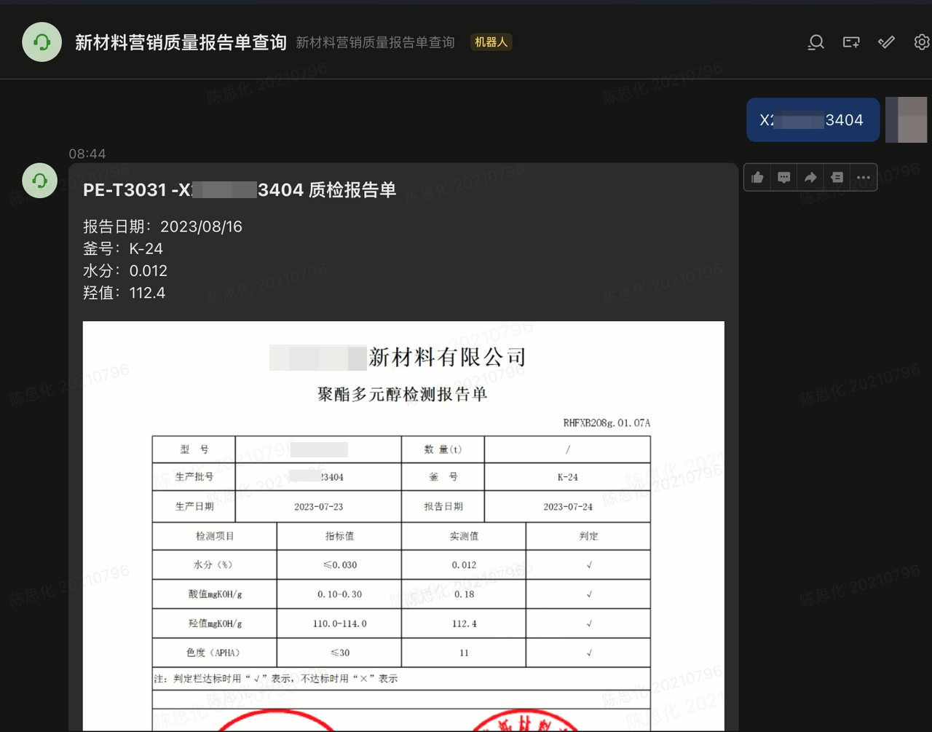The image size is (932, 732).
Task: Click the chat title 新材料营销质量报告单查询
Action: (181, 42)
